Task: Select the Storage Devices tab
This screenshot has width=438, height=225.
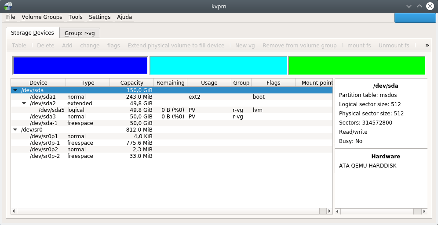Action: 32,32
